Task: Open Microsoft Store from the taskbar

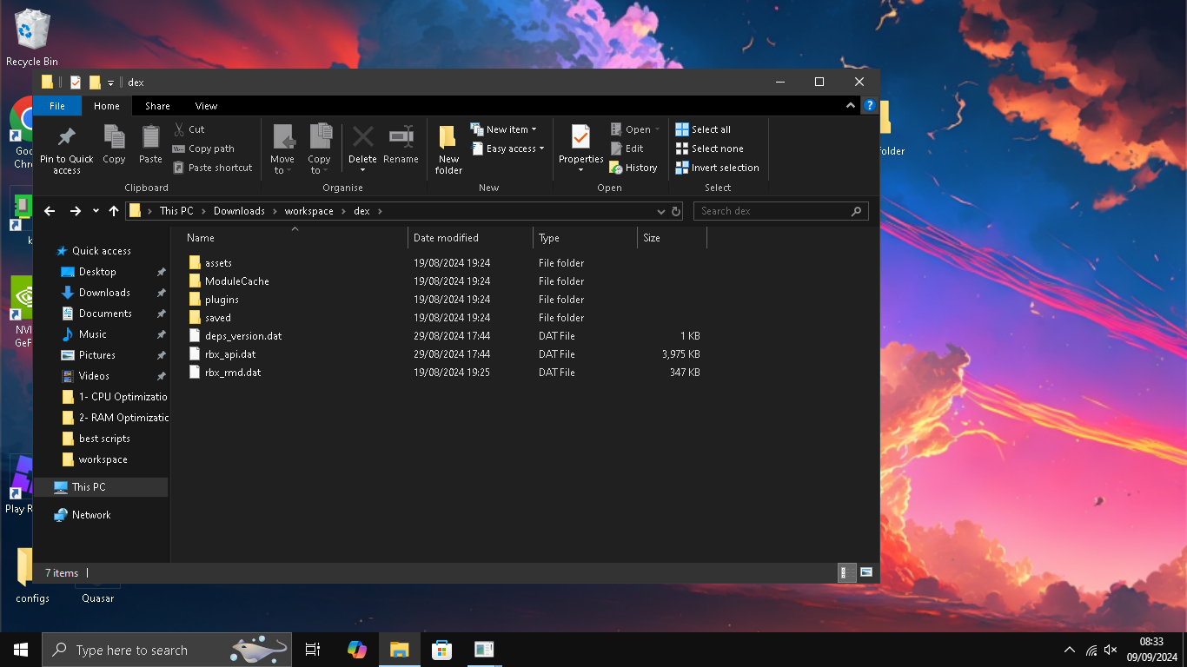Action: [x=441, y=650]
